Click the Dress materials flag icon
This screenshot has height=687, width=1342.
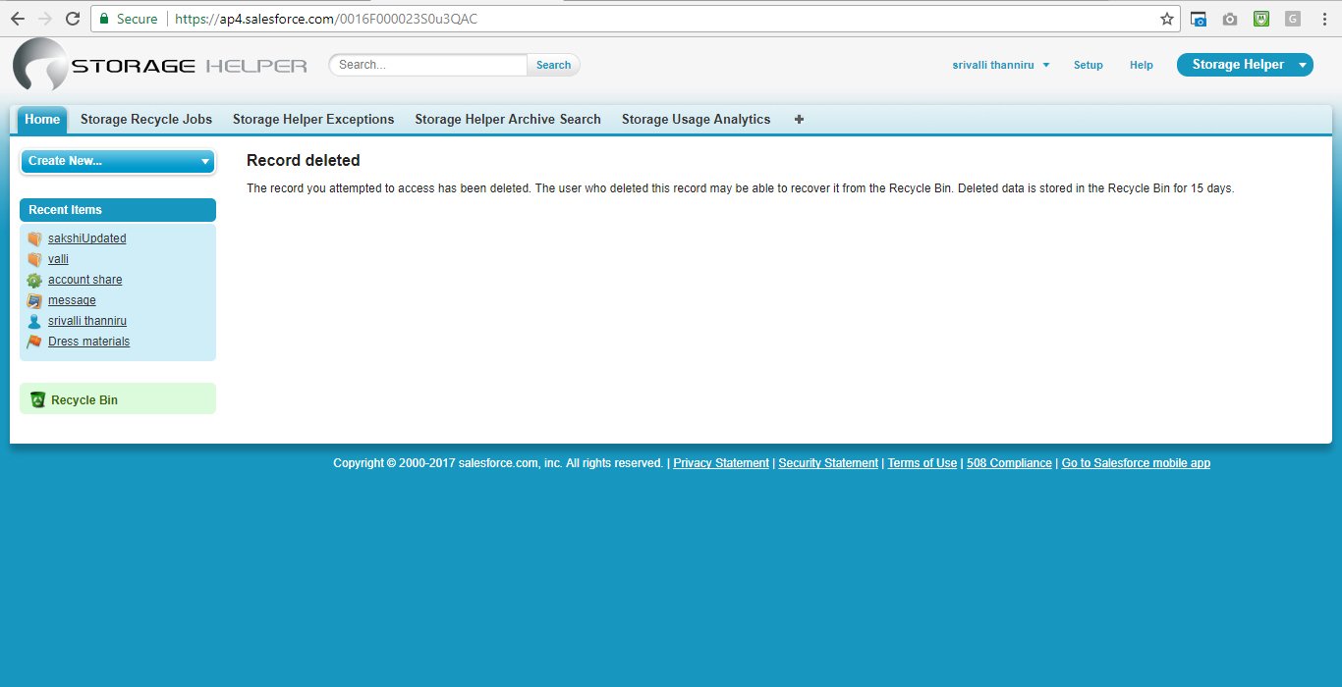(x=34, y=342)
